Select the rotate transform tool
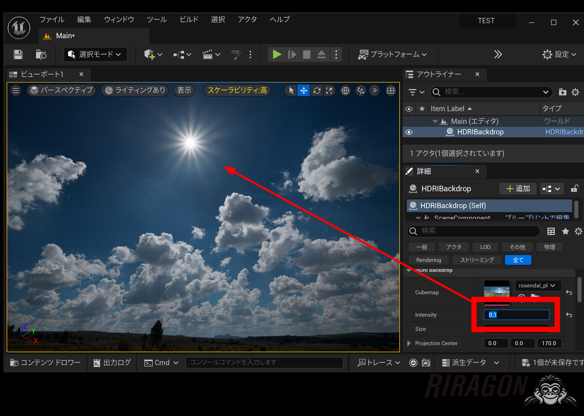This screenshot has height=416, width=584. (317, 91)
